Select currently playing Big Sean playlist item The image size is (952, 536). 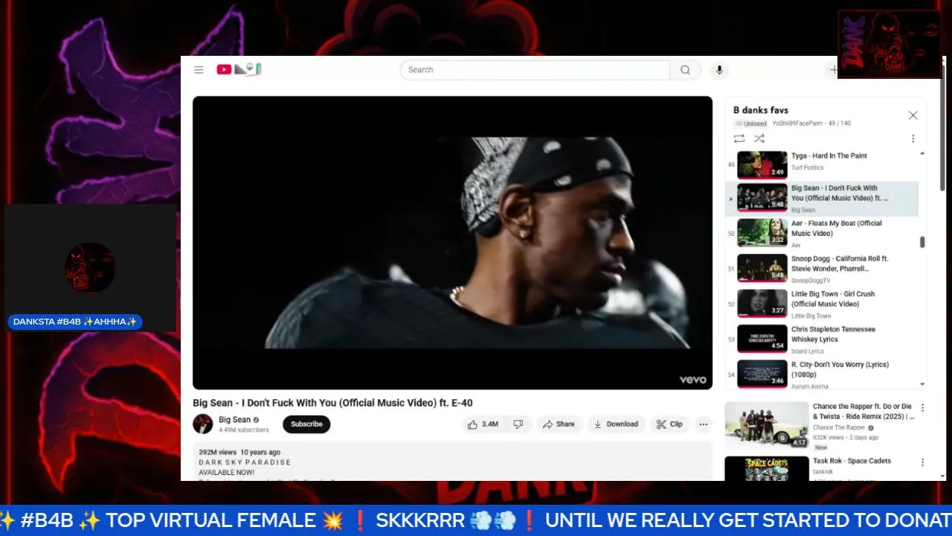click(822, 199)
